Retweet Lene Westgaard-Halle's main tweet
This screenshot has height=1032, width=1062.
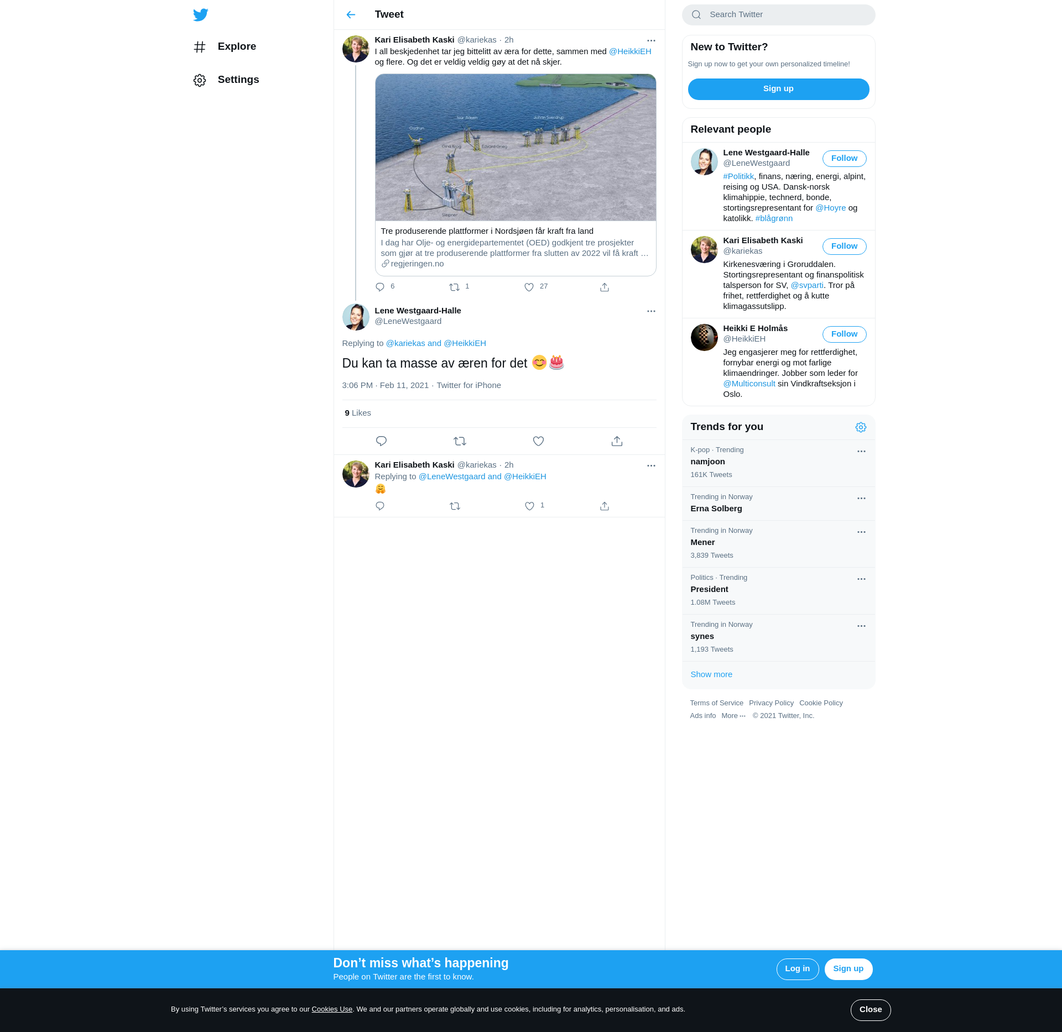tap(460, 441)
